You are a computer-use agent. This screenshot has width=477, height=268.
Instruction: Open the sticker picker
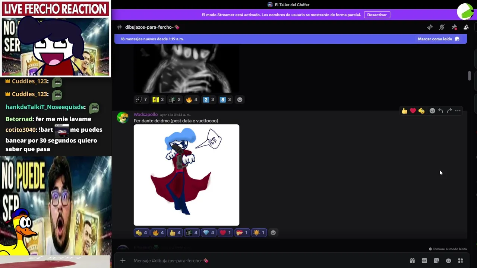(436, 261)
